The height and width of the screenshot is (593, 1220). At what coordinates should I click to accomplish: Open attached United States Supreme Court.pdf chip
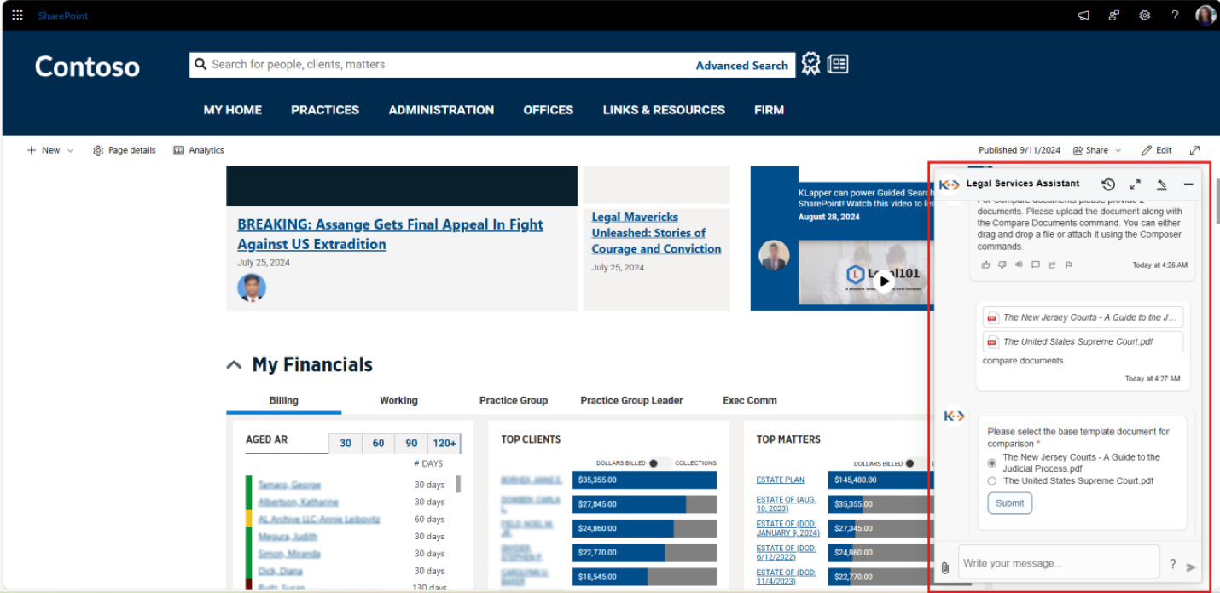tap(1083, 341)
